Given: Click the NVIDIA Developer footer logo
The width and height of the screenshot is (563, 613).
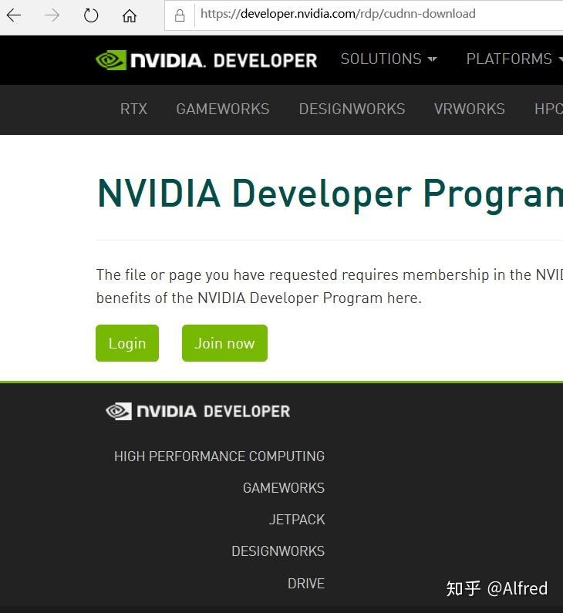Looking at the screenshot, I should 198,411.
